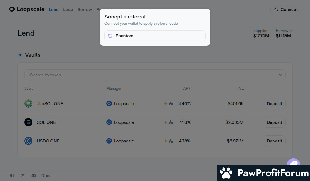Deposit into the JitoSOL ONE vault
Image resolution: width=310 pixels, height=181 pixels.
pos(274,104)
